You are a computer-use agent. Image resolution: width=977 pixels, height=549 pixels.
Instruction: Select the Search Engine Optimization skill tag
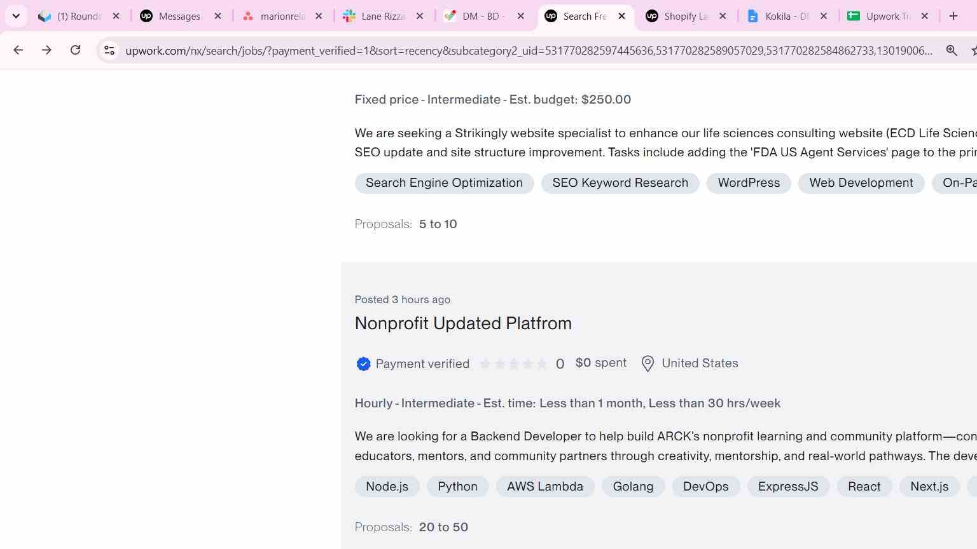444,183
